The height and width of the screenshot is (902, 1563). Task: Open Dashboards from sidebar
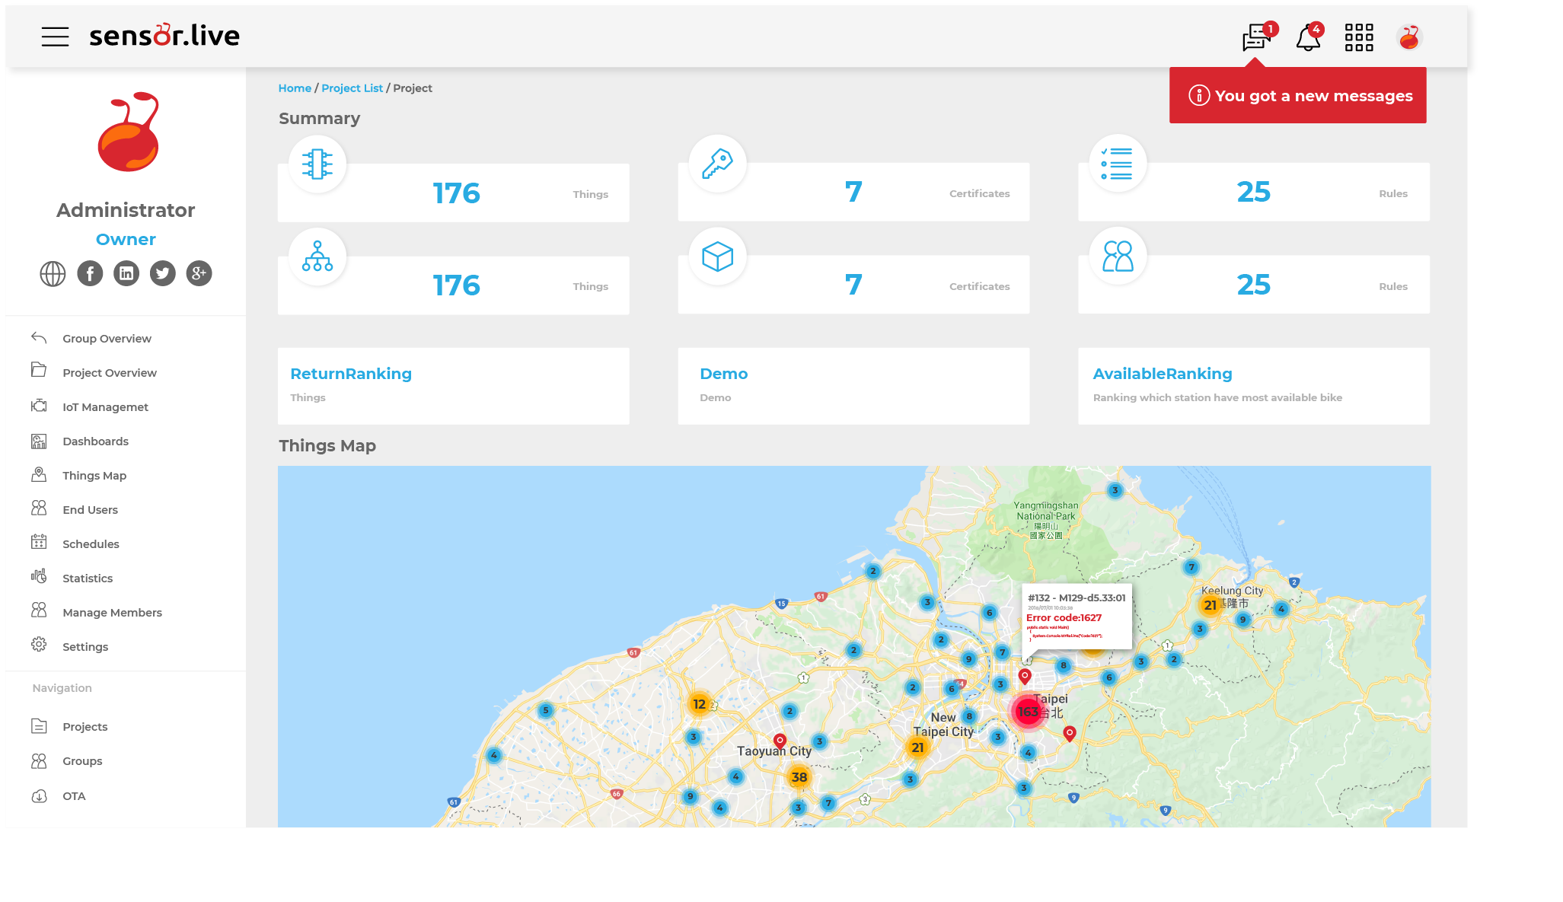[95, 441]
